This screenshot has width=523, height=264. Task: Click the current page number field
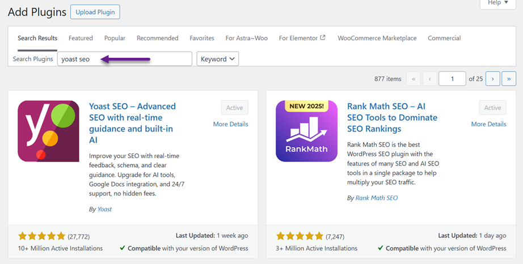452,79
